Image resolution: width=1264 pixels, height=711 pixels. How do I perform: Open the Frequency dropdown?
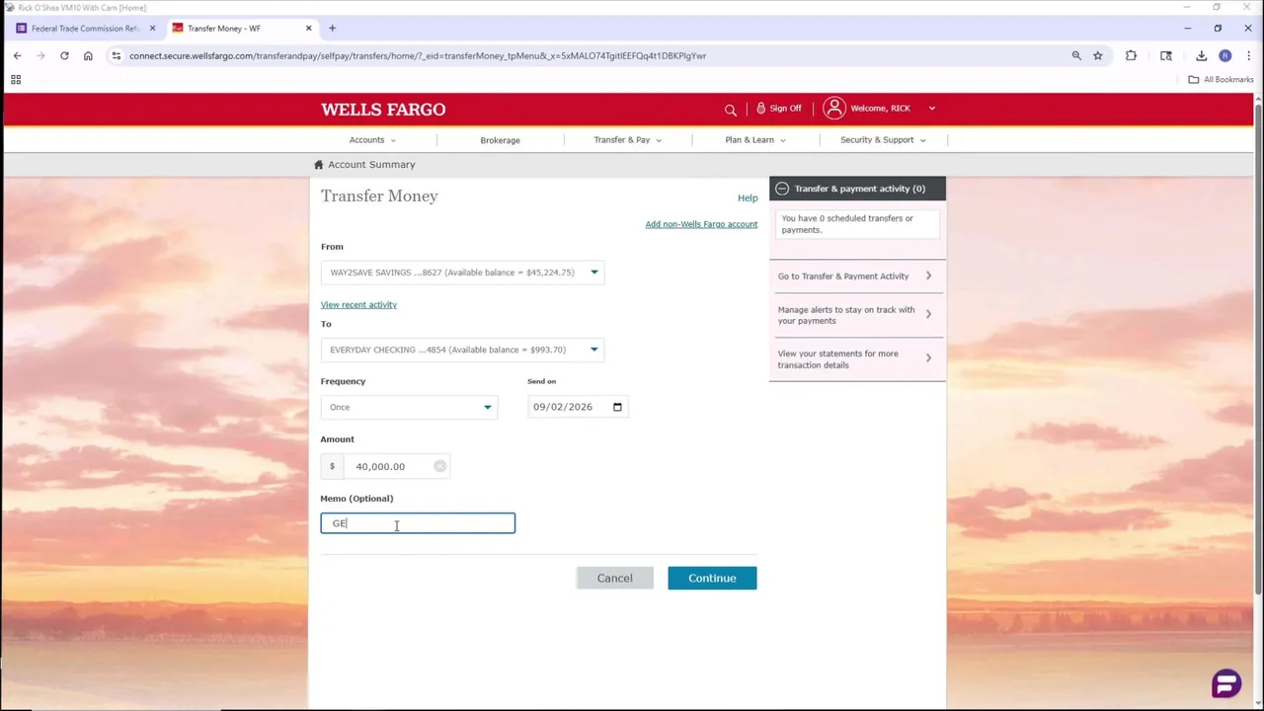(409, 407)
